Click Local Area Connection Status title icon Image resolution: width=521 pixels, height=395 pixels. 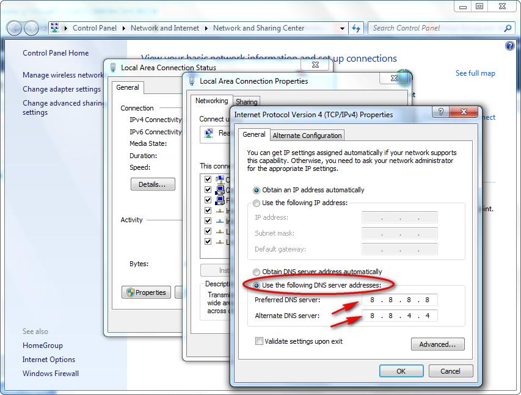click(113, 67)
